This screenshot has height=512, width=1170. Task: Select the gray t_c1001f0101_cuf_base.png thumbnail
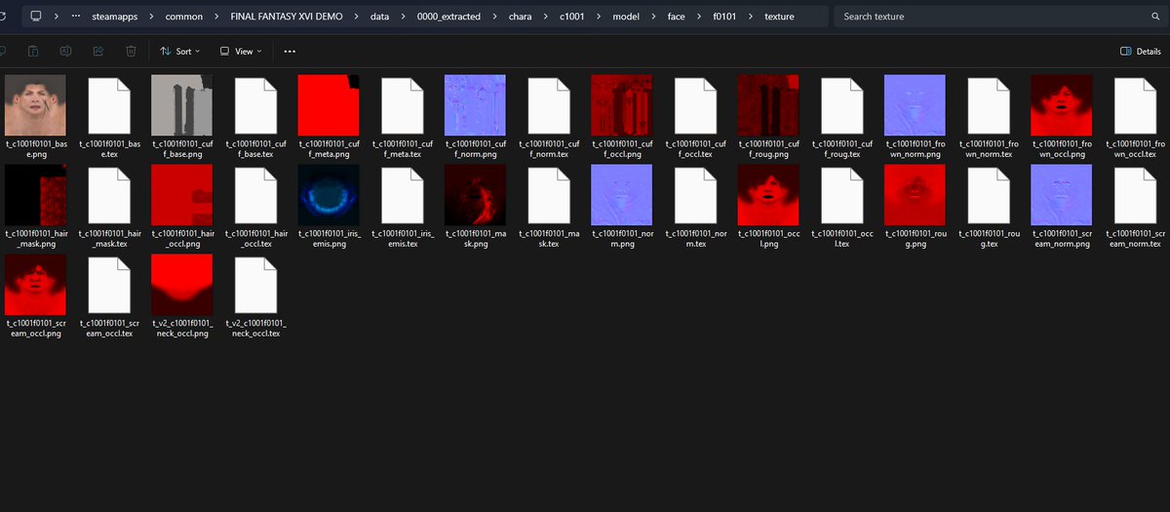[182, 105]
